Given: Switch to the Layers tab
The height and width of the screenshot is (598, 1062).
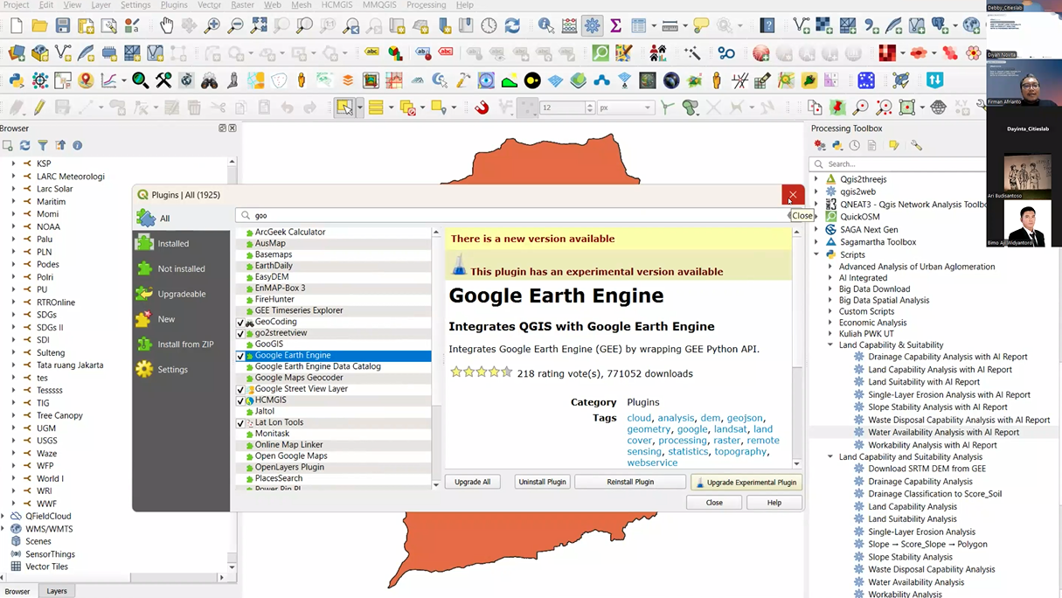Looking at the screenshot, I should [x=57, y=591].
